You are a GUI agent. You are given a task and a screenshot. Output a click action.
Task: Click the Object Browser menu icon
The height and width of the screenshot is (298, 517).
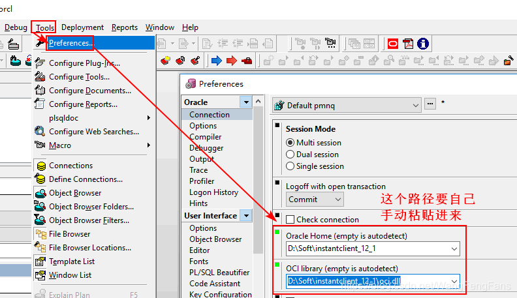click(x=40, y=193)
